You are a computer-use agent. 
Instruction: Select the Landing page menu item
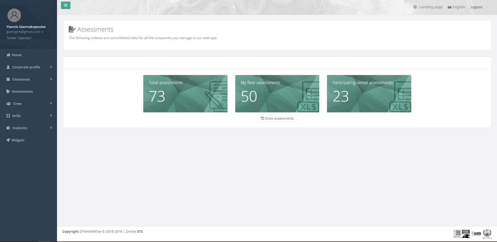(x=431, y=7)
